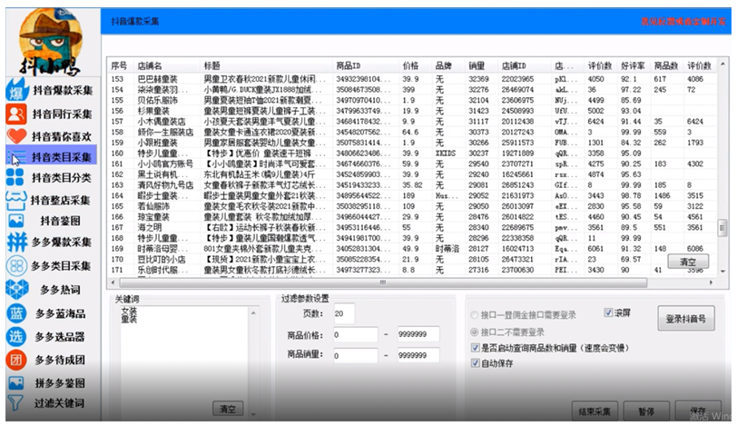Sort table by 价格 column header

[410, 66]
